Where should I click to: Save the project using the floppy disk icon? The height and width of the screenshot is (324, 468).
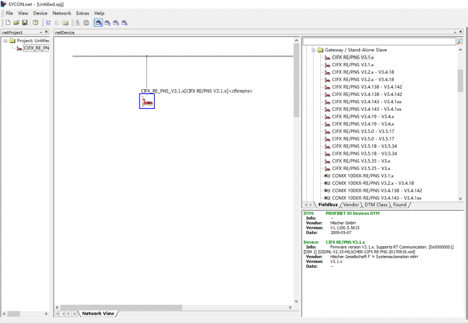(25, 22)
